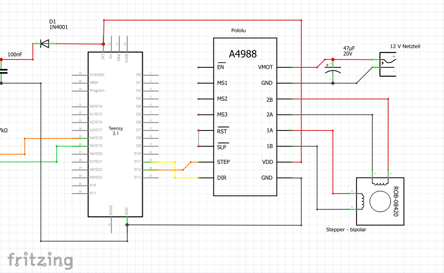Select the 47µF 20V label
Image resolution: width=444 pixels, height=273 pixels.
coord(349,51)
